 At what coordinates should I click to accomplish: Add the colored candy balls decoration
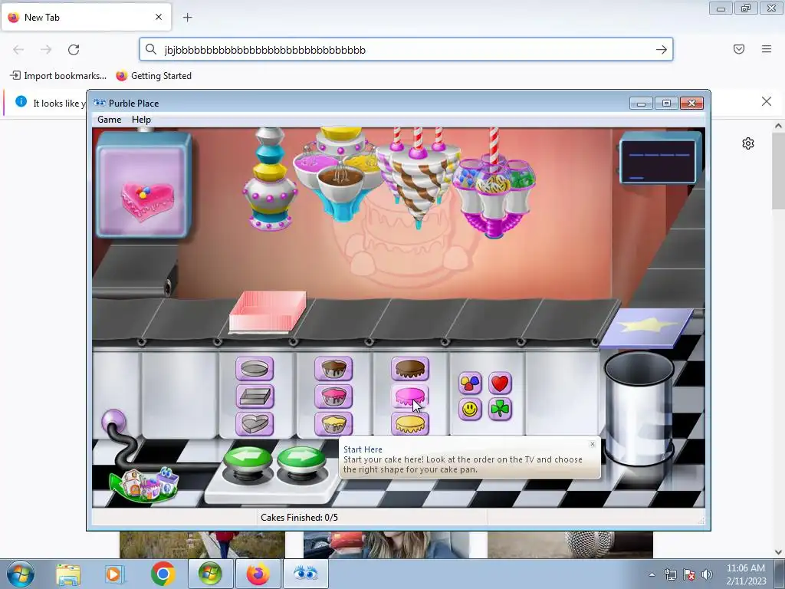[470, 383]
